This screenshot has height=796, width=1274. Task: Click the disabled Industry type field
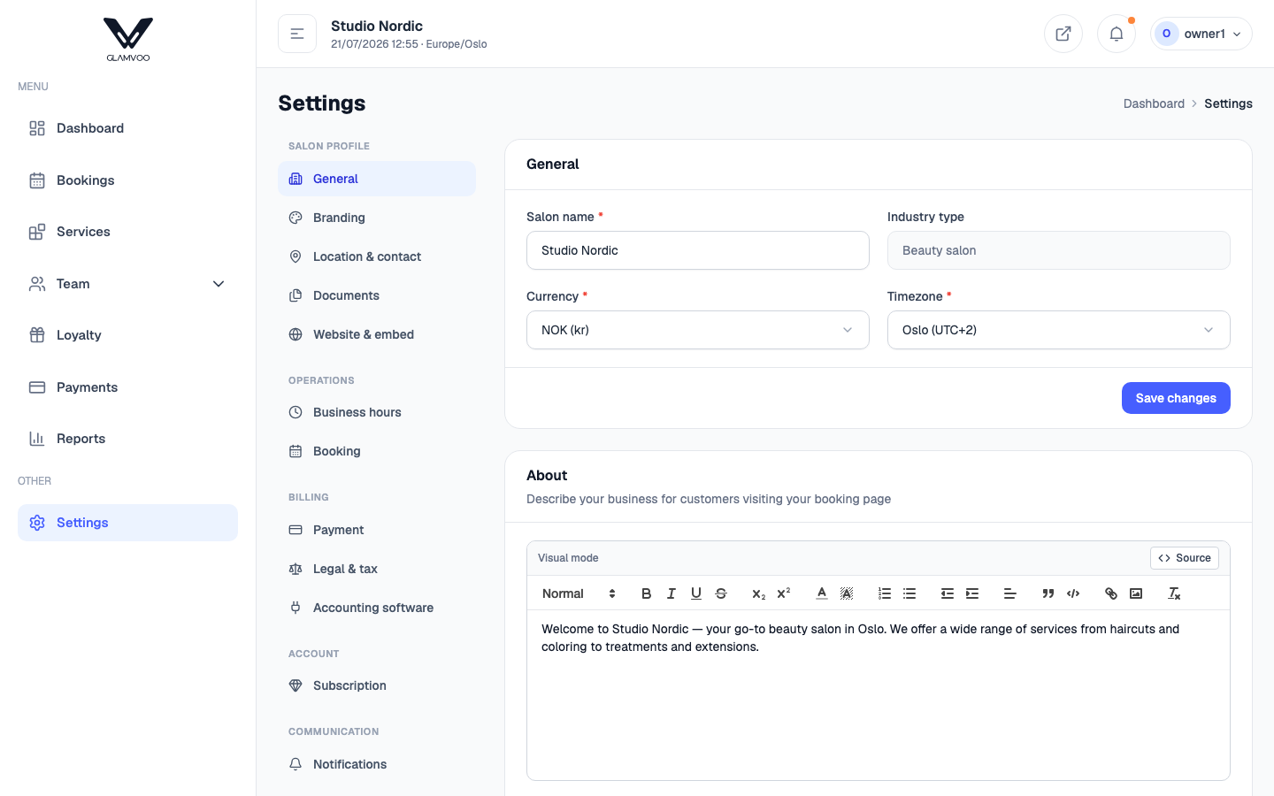(x=1059, y=250)
